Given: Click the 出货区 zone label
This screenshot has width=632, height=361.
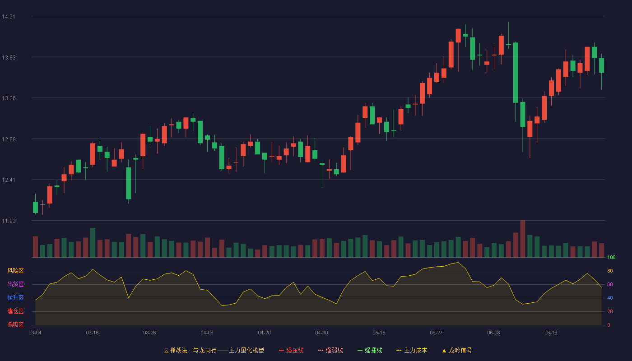Looking at the screenshot, I should click(15, 284).
